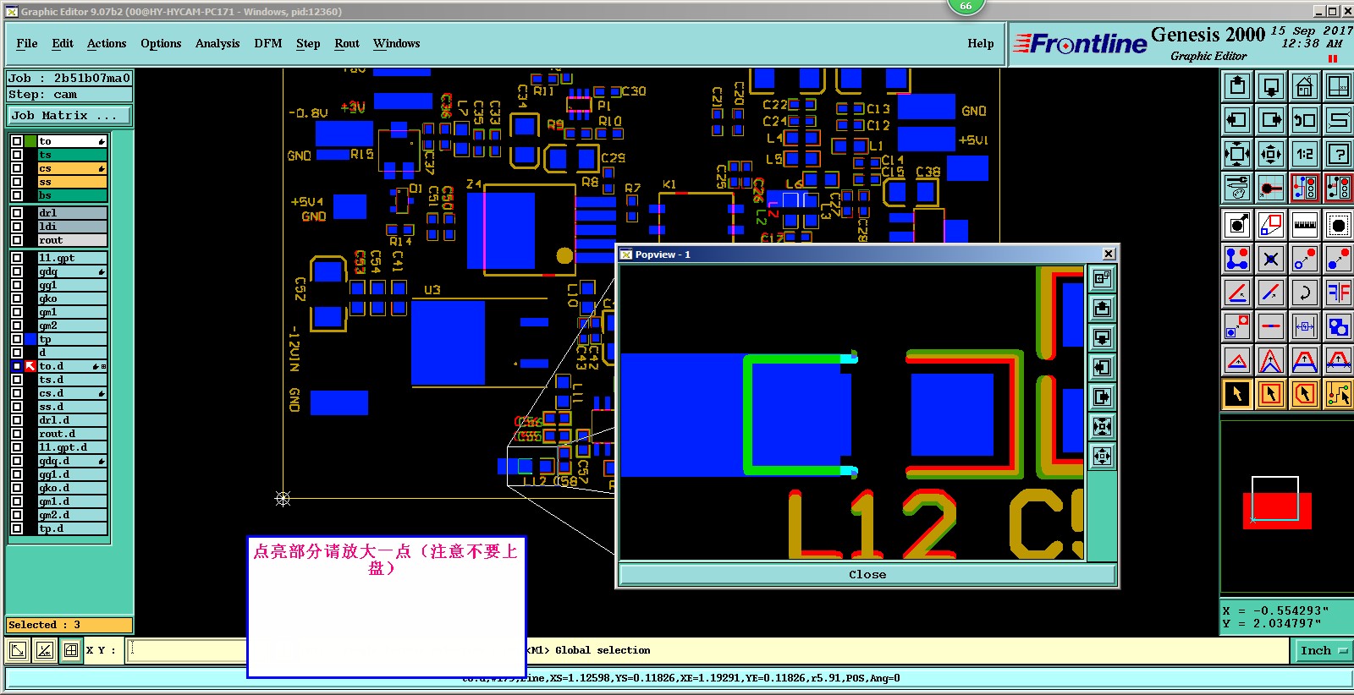Viewport: 1354px width, 695px height.
Task: Select layer name ldi in list
Action: [x=73, y=227]
